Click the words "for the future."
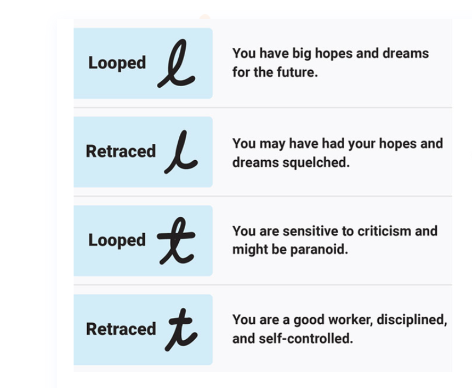 pyautogui.click(x=275, y=72)
